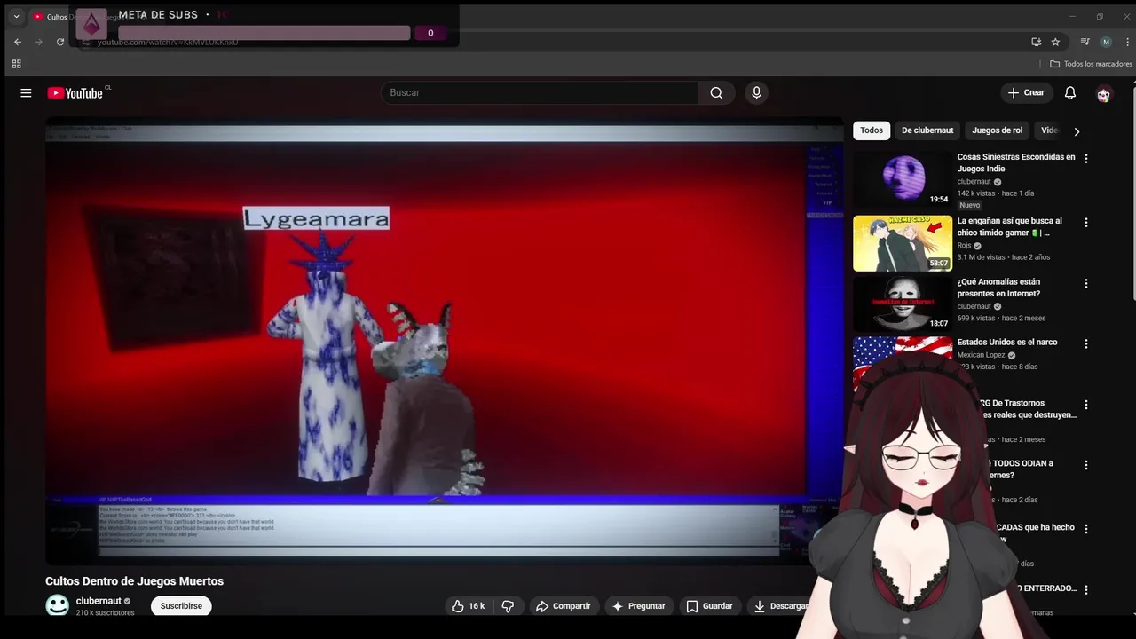
Task: Open the 19:54 purple mask thumbnail
Action: (x=903, y=179)
